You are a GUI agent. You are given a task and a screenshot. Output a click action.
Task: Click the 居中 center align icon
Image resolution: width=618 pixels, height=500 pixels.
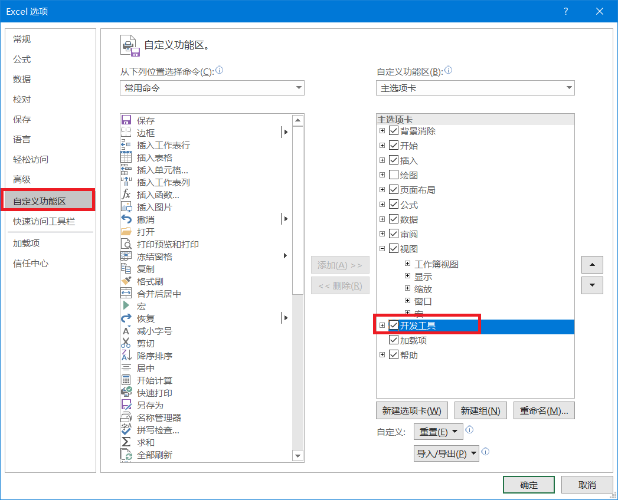126,368
